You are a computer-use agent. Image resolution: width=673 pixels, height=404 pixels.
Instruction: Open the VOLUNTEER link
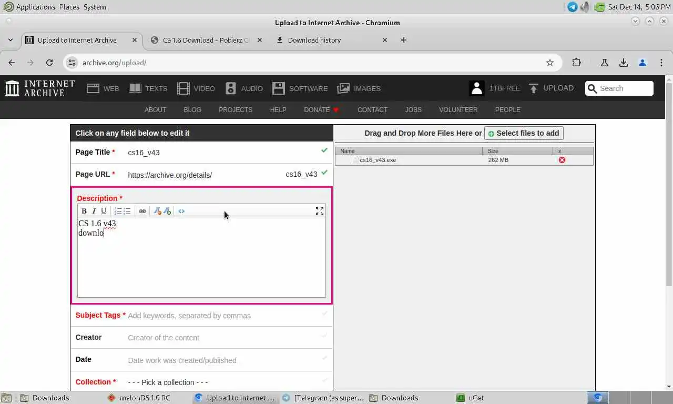[458, 110]
